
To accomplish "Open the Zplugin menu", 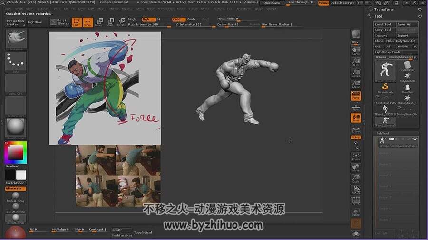I will (x=259, y=9).
